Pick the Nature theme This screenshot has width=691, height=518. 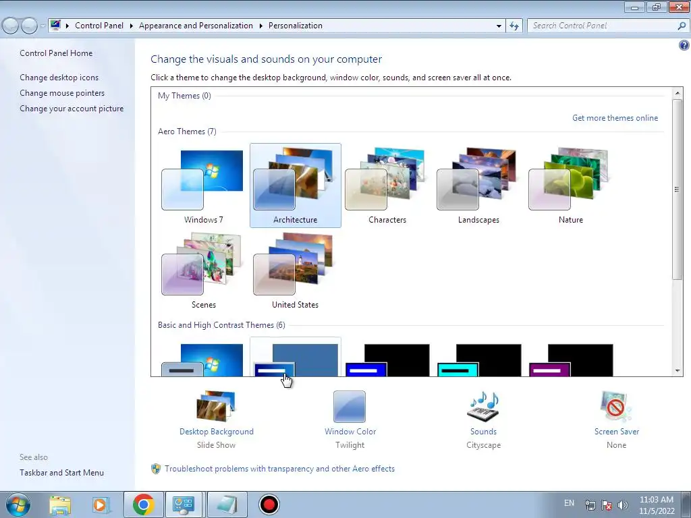click(570, 185)
